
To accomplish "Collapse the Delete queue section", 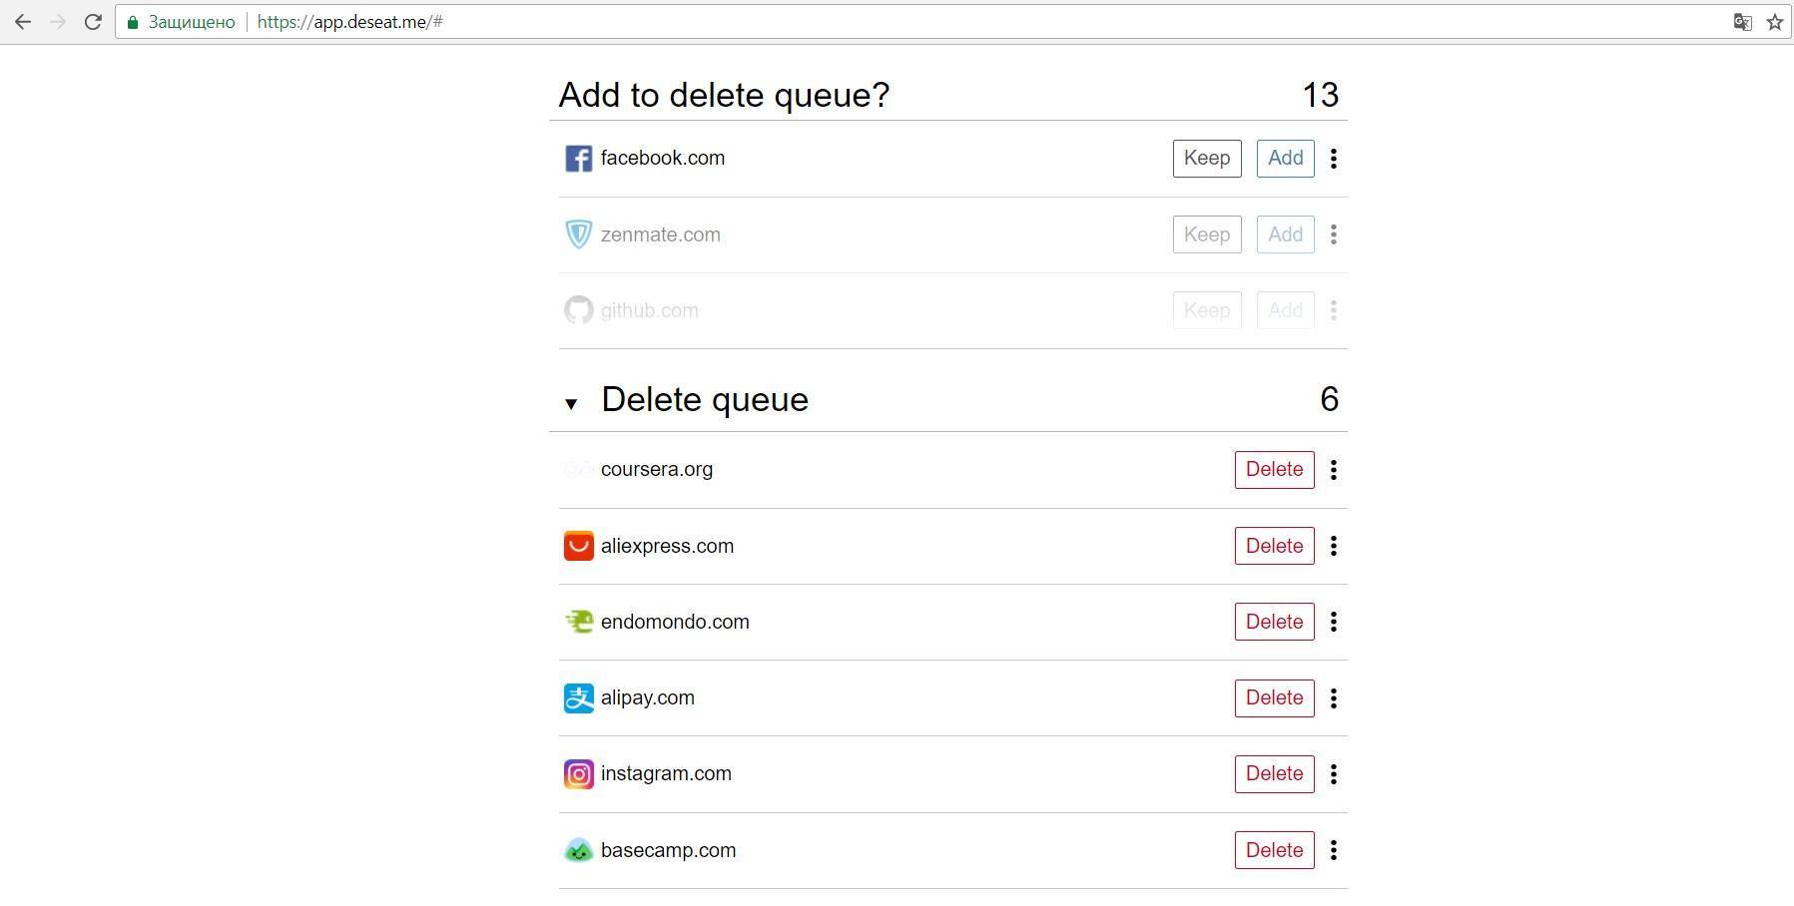I will 571,403.
